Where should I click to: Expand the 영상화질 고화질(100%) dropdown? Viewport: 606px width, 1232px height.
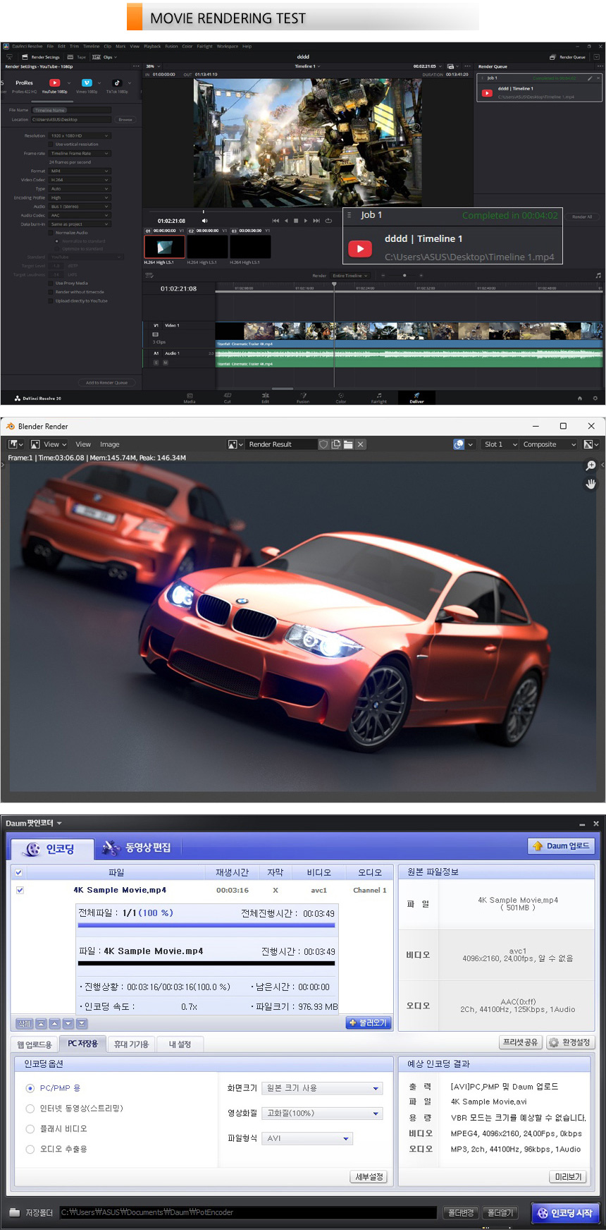click(323, 1114)
